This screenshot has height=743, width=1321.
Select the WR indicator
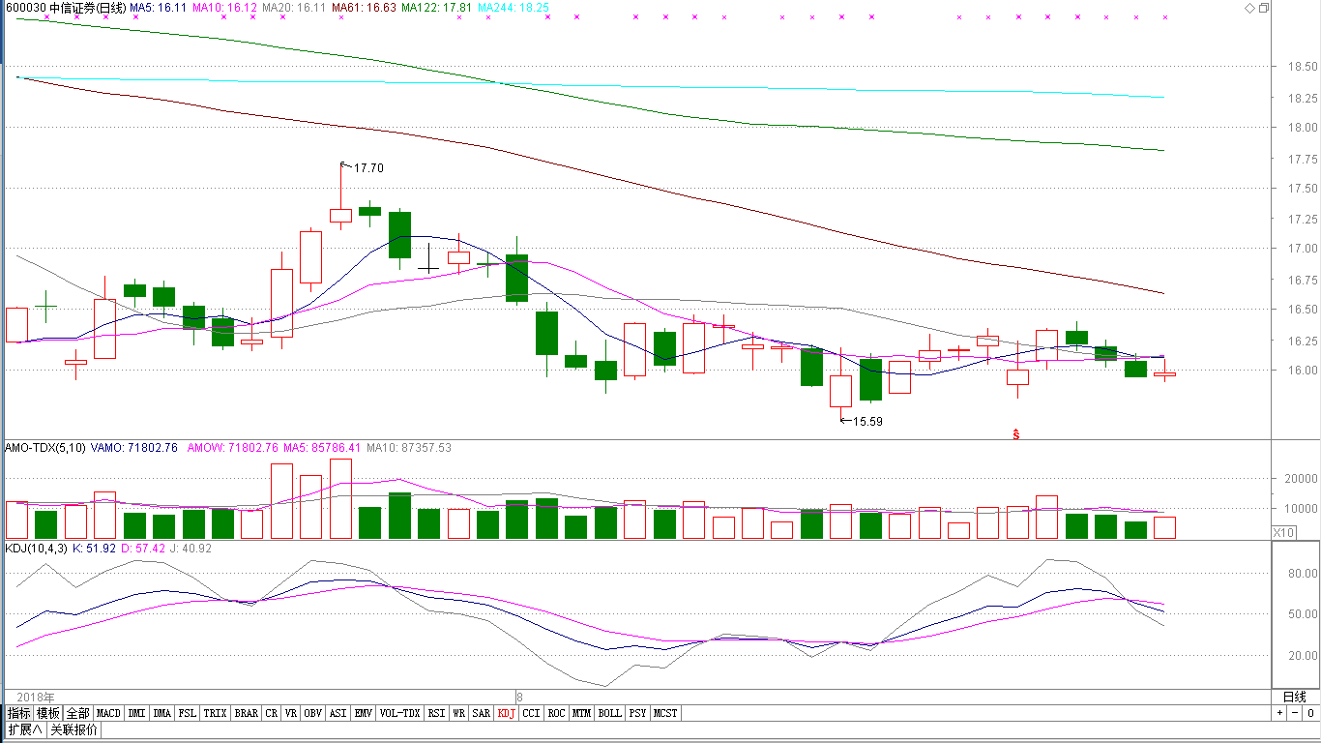(x=459, y=713)
